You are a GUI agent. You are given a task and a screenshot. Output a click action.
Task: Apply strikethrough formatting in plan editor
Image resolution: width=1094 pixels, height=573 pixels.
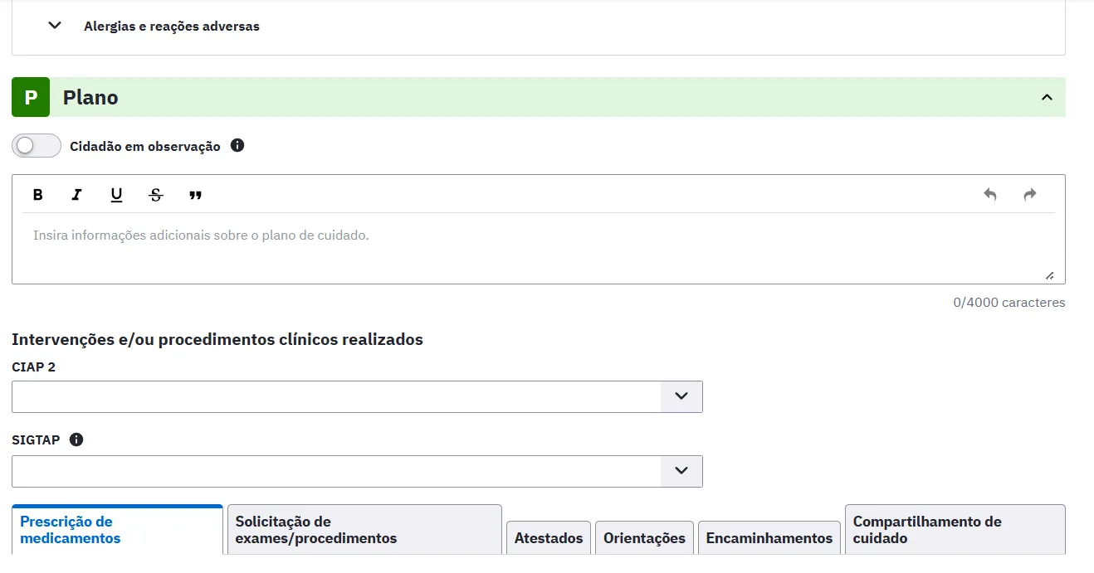click(x=156, y=195)
